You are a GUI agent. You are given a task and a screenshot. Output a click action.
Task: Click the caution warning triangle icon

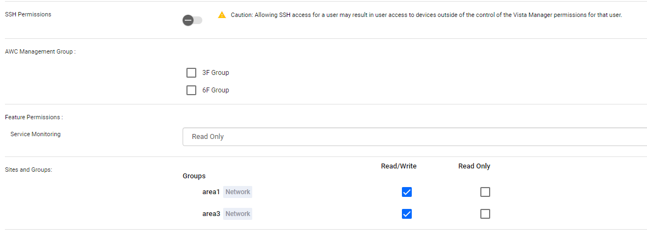point(222,15)
